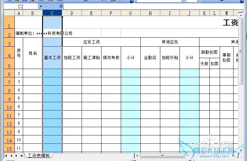
Task: Click the 工资 title text
Action: (x=230, y=23)
